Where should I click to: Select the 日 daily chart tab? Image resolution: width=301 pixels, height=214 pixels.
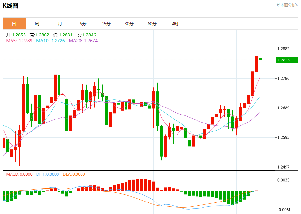(x=14, y=24)
